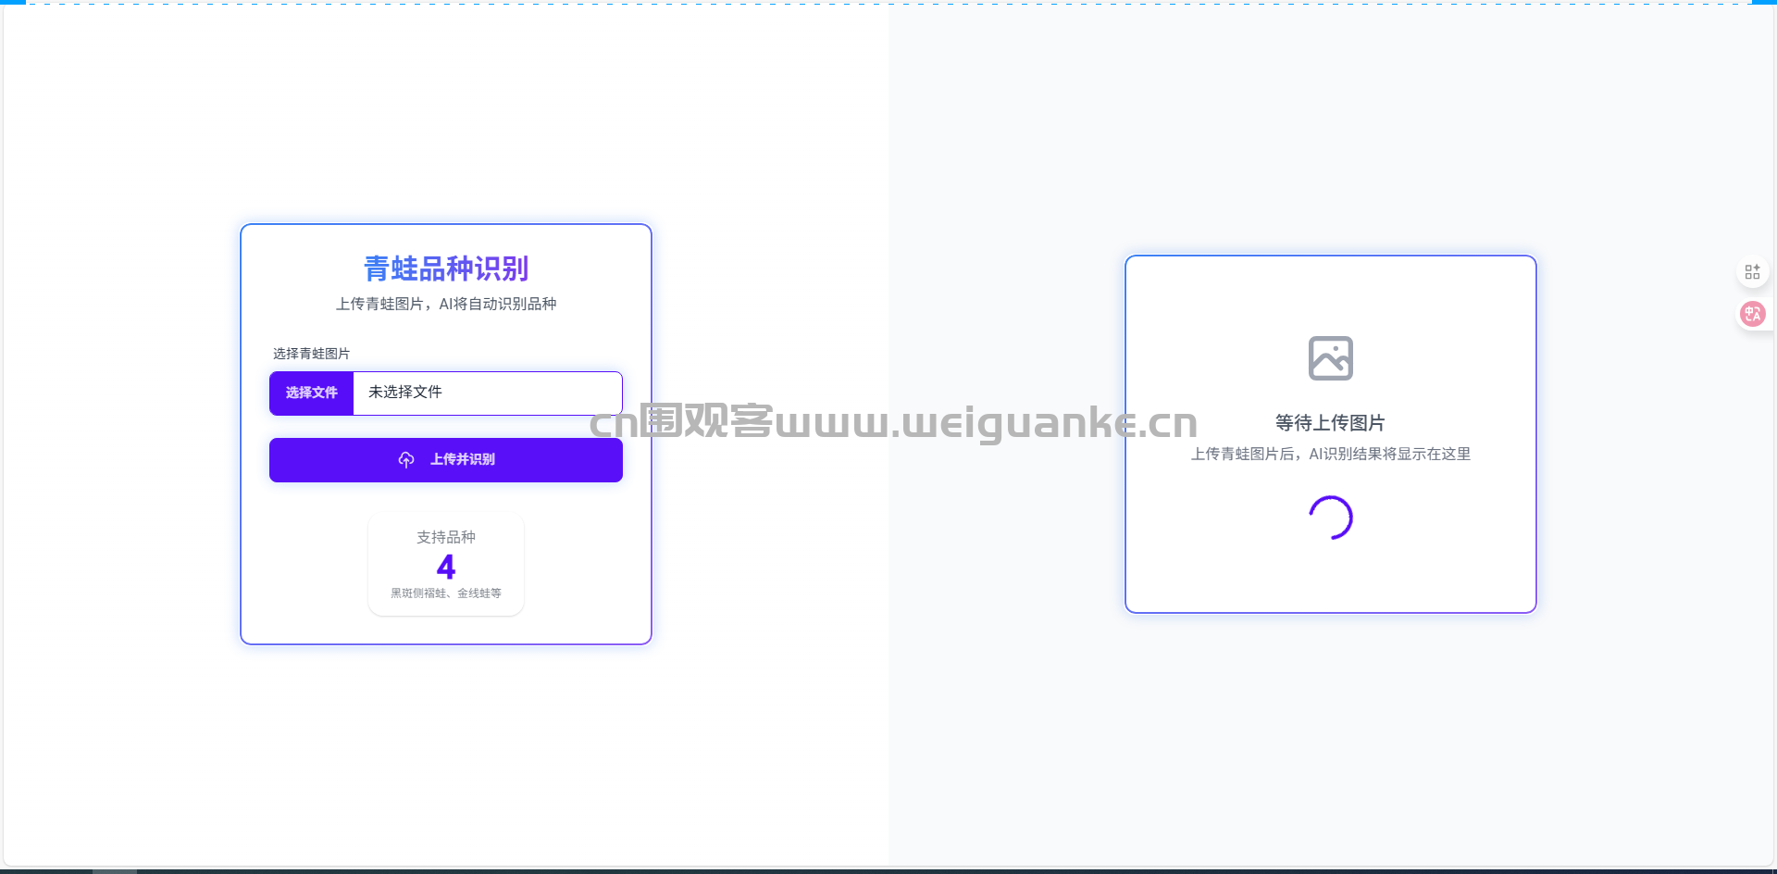Screen dimensions: 1777x874
Task: Click the blue marker at top-right edge
Action: (1763, 2)
